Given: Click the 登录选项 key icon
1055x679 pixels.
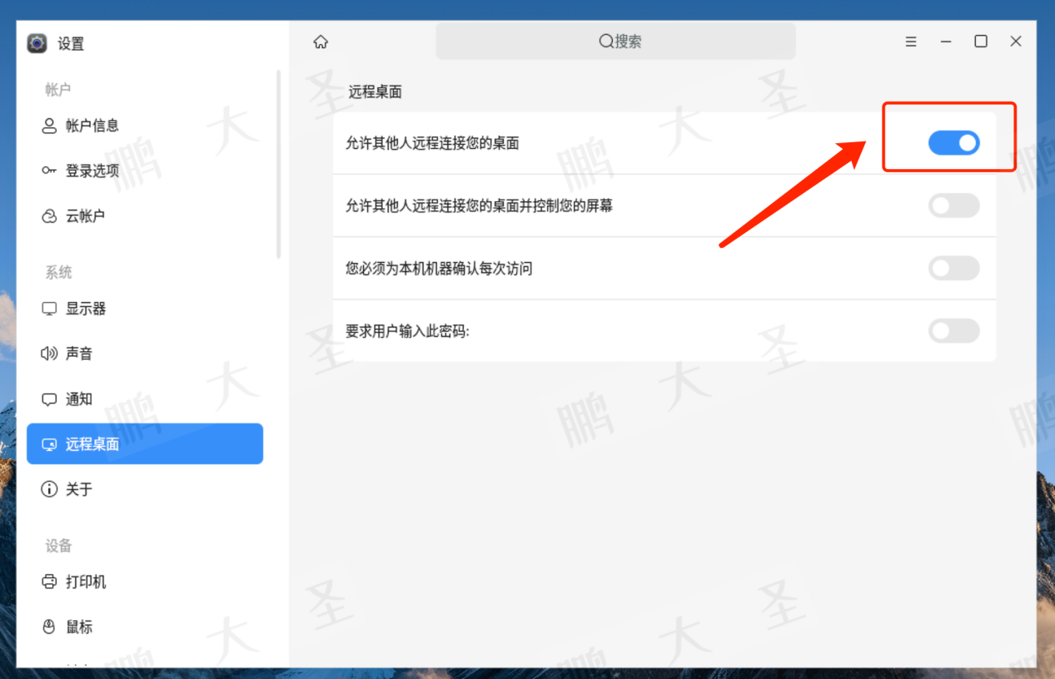Looking at the screenshot, I should (x=49, y=171).
